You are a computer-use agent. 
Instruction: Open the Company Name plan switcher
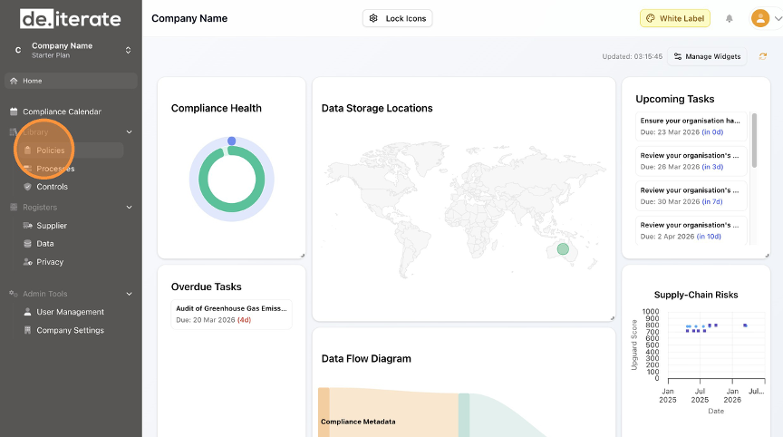point(128,50)
